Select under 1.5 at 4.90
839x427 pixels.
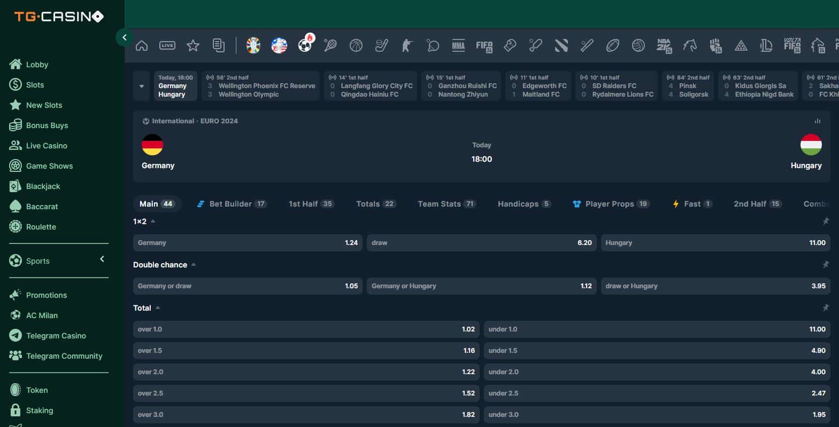(x=657, y=351)
